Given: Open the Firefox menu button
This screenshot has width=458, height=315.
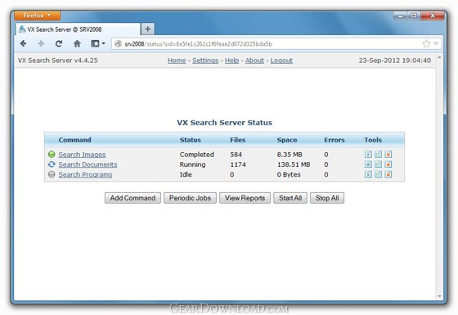Looking at the screenshot, I should point(37,16).
